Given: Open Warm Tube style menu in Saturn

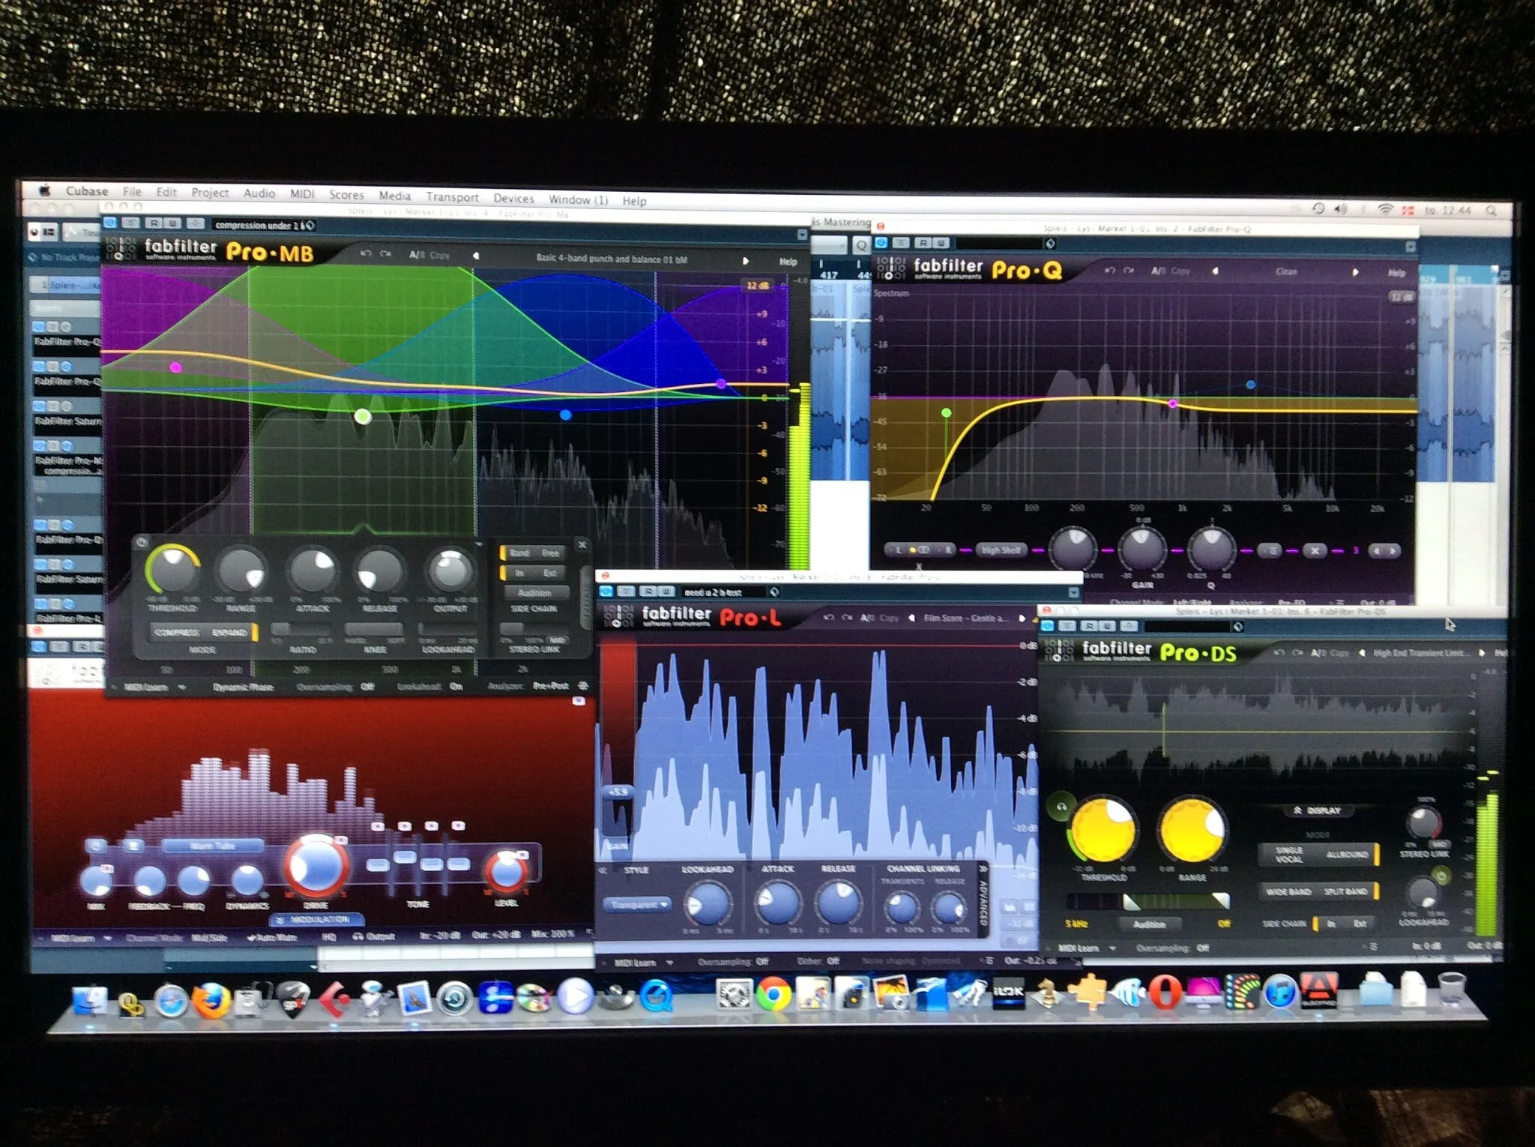Looking at the screenshot, I should [x=213, y=846].
